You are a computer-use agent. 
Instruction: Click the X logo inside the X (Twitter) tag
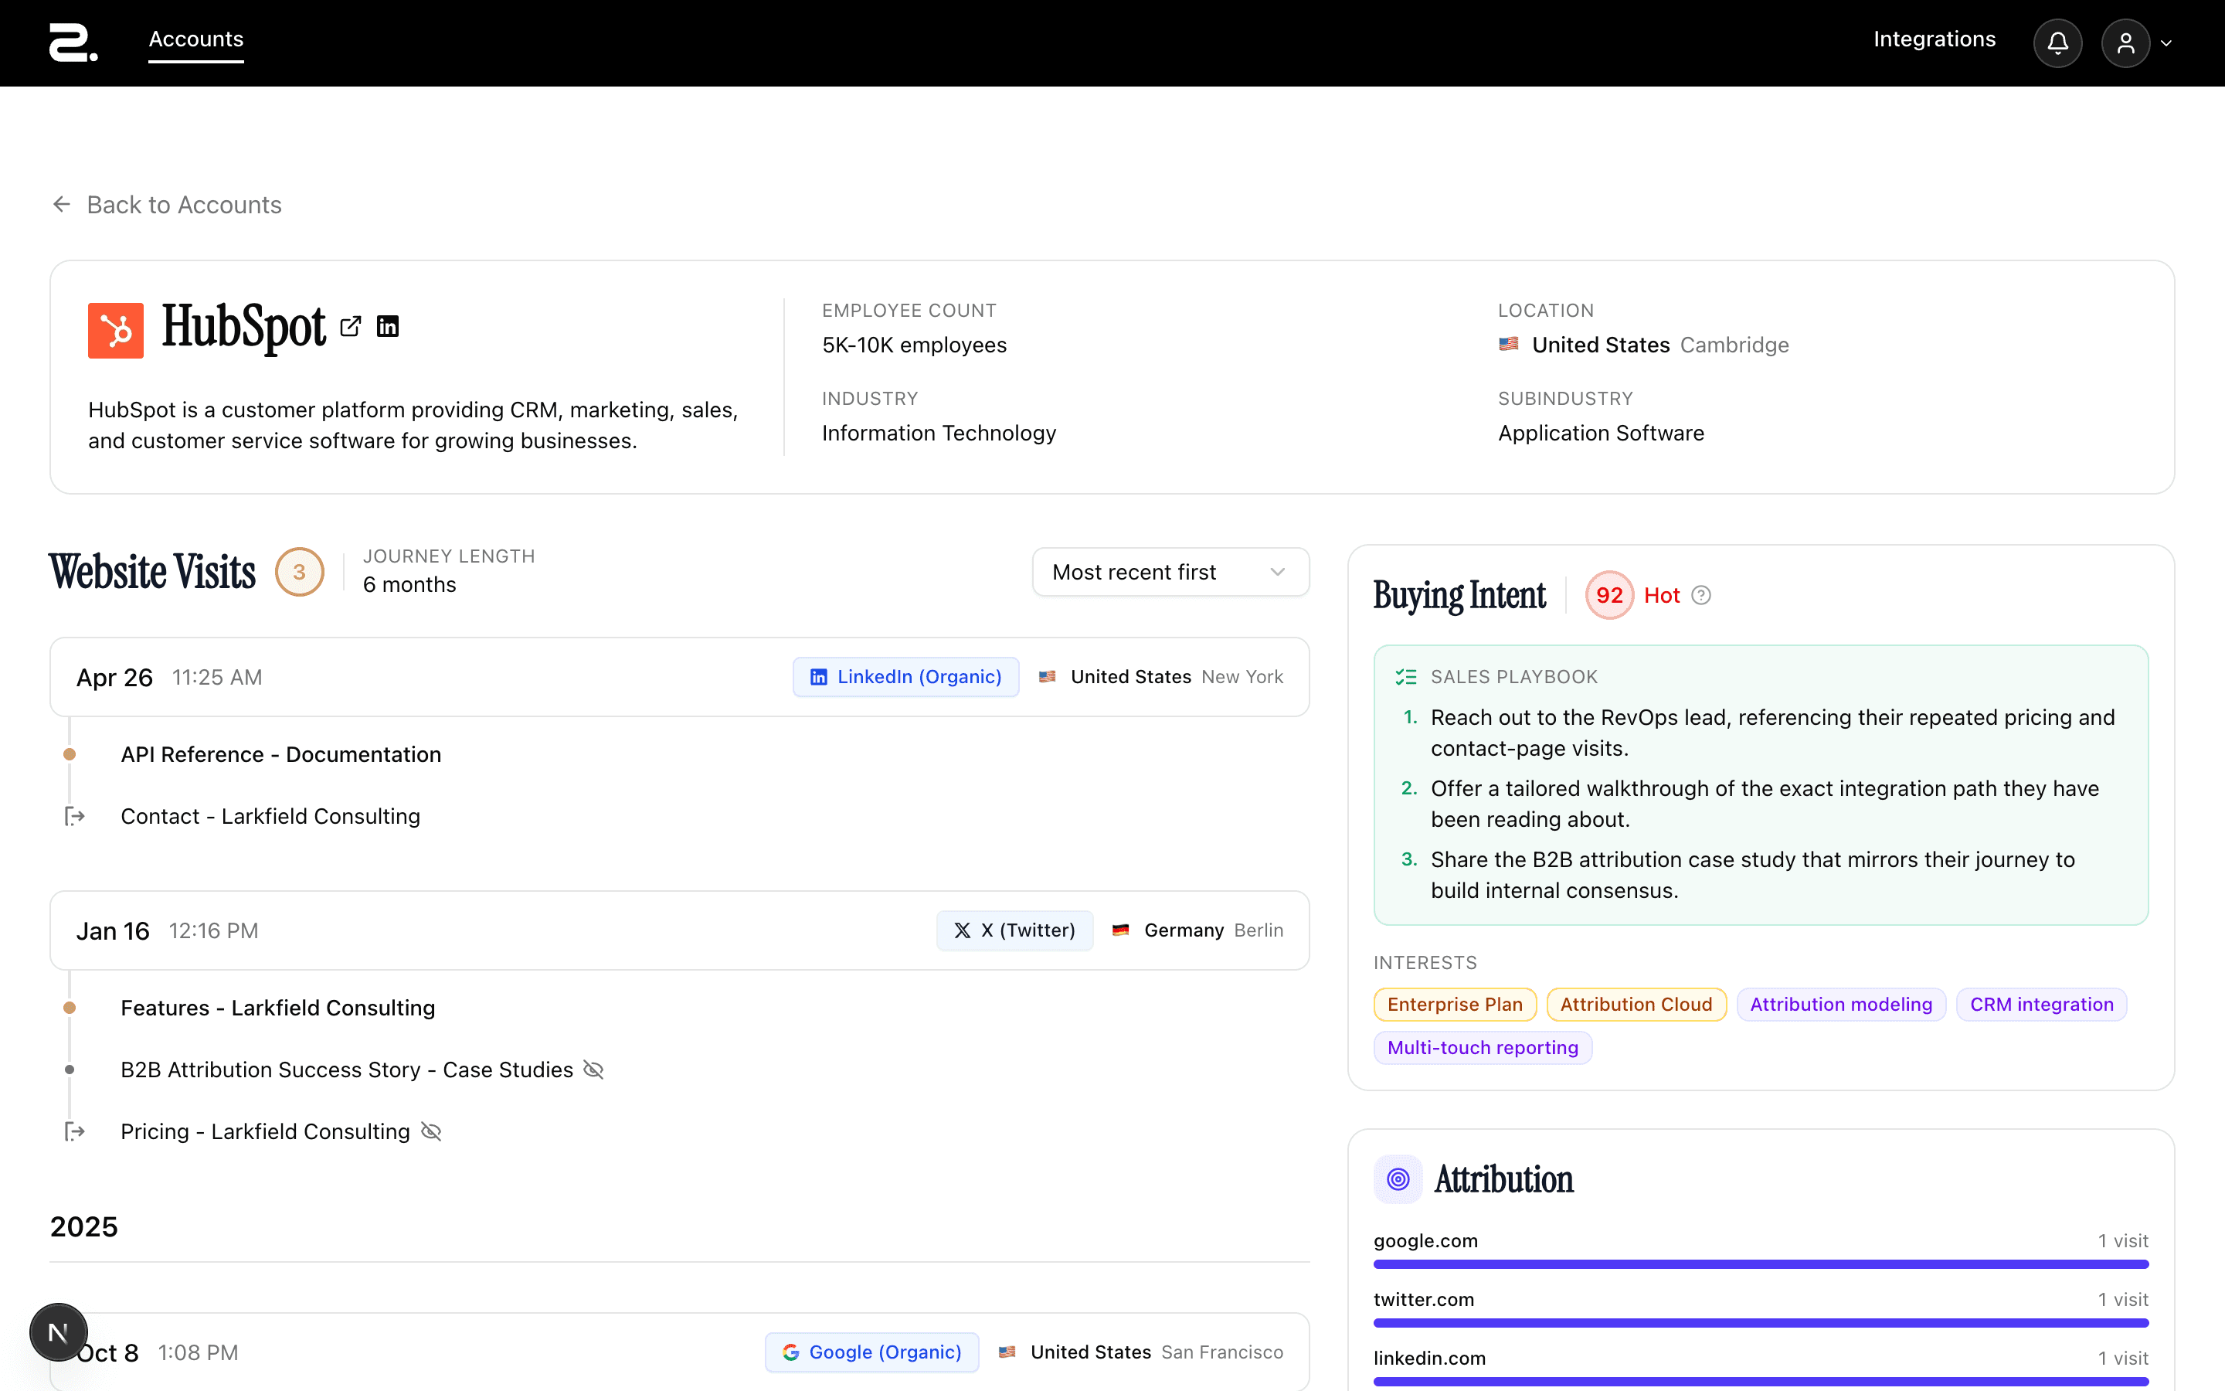(x=962, y=930)
